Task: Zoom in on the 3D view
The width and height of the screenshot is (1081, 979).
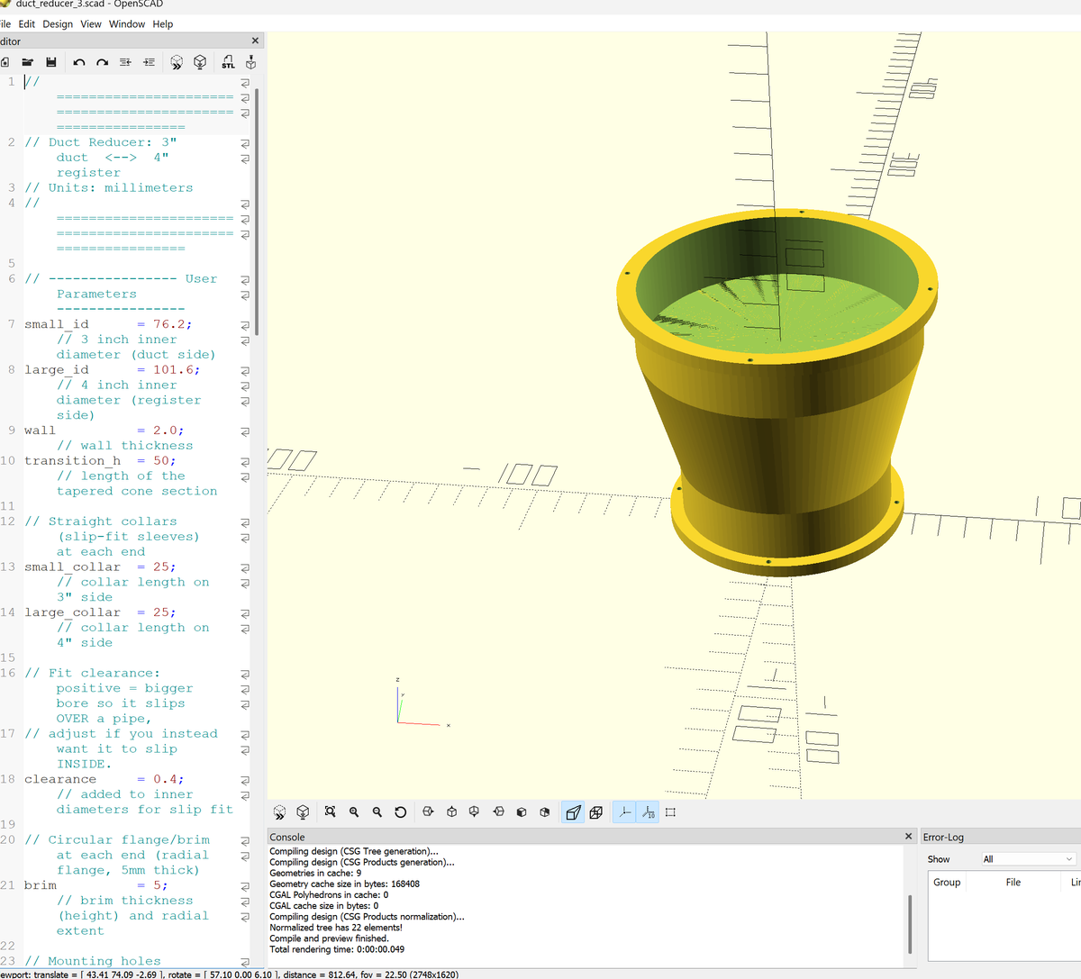Action: [x=354, y=812]
